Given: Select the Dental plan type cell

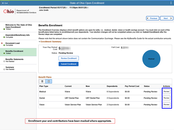Looking at the screenshot, I should click(x=42, y=98).
